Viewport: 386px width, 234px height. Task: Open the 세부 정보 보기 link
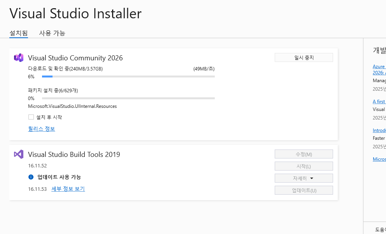(68, 189)
